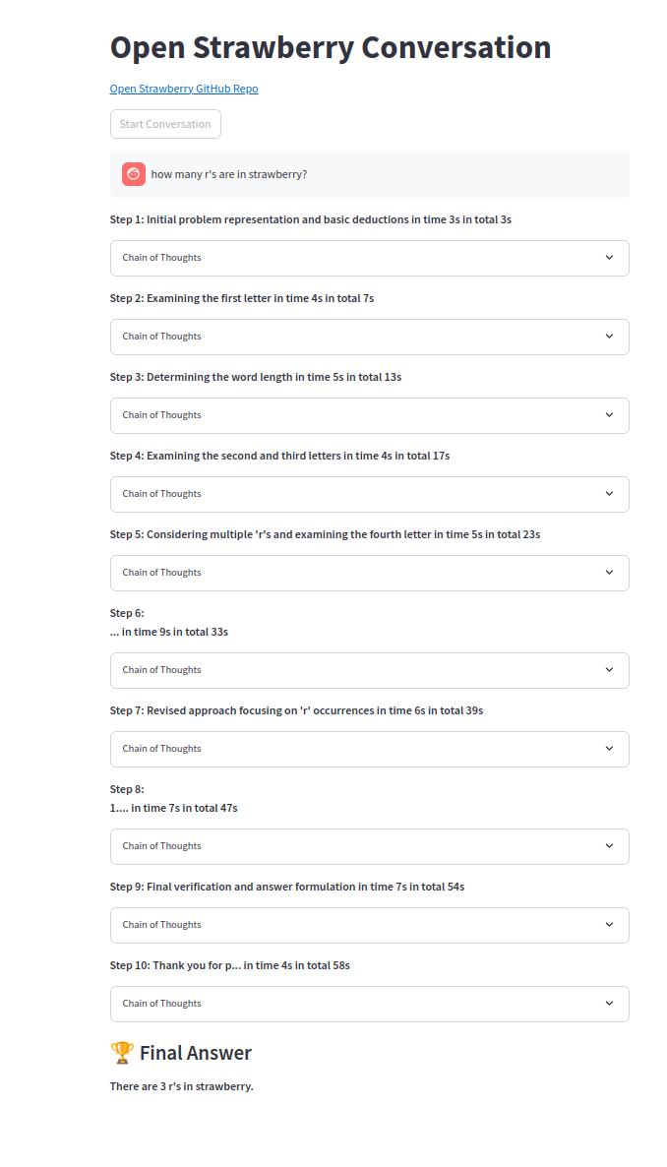
Task: Click the 'There are 3 r's in strawberry' text
Action: 182,1086
